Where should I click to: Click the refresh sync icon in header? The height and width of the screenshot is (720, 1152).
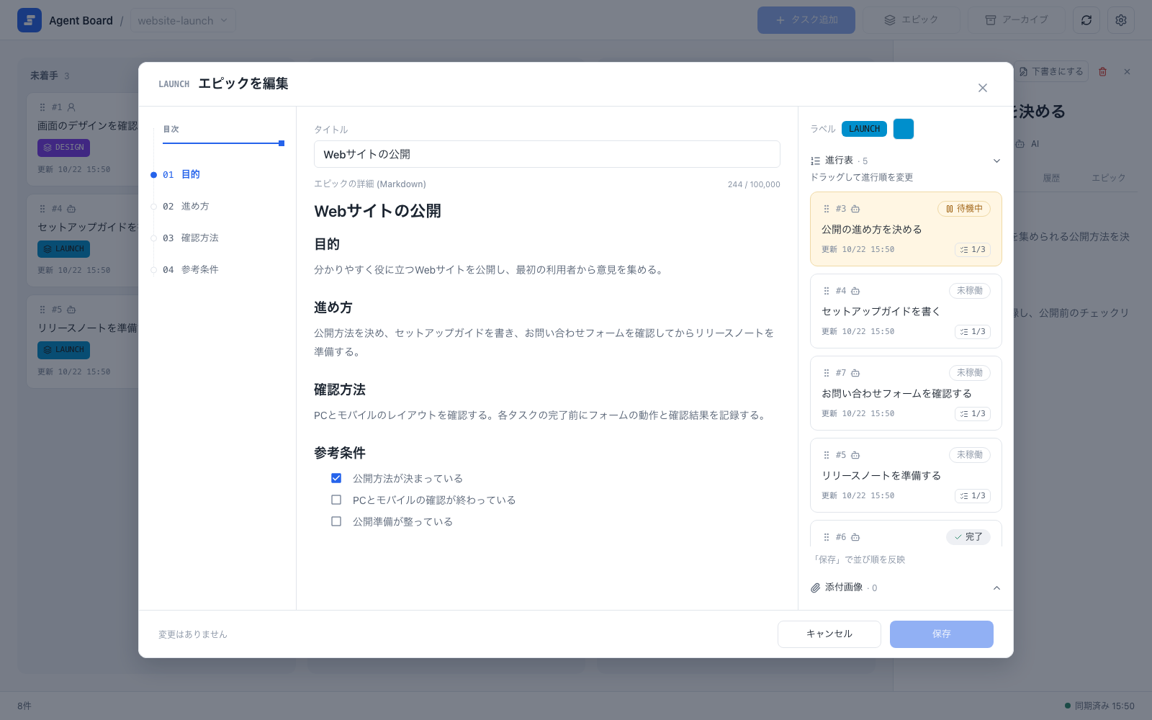click(1086, 20)
